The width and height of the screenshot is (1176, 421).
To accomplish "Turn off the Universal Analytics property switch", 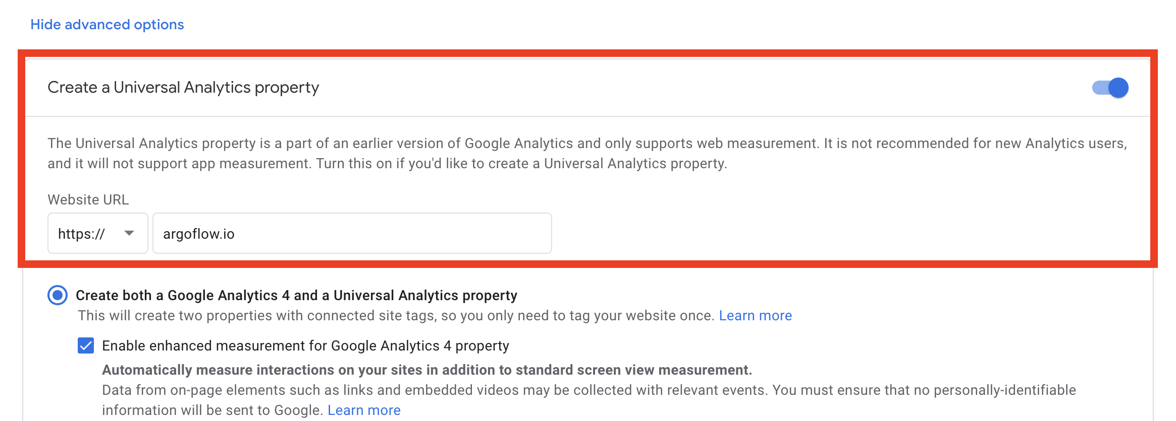I will (x=1110, y=88).
